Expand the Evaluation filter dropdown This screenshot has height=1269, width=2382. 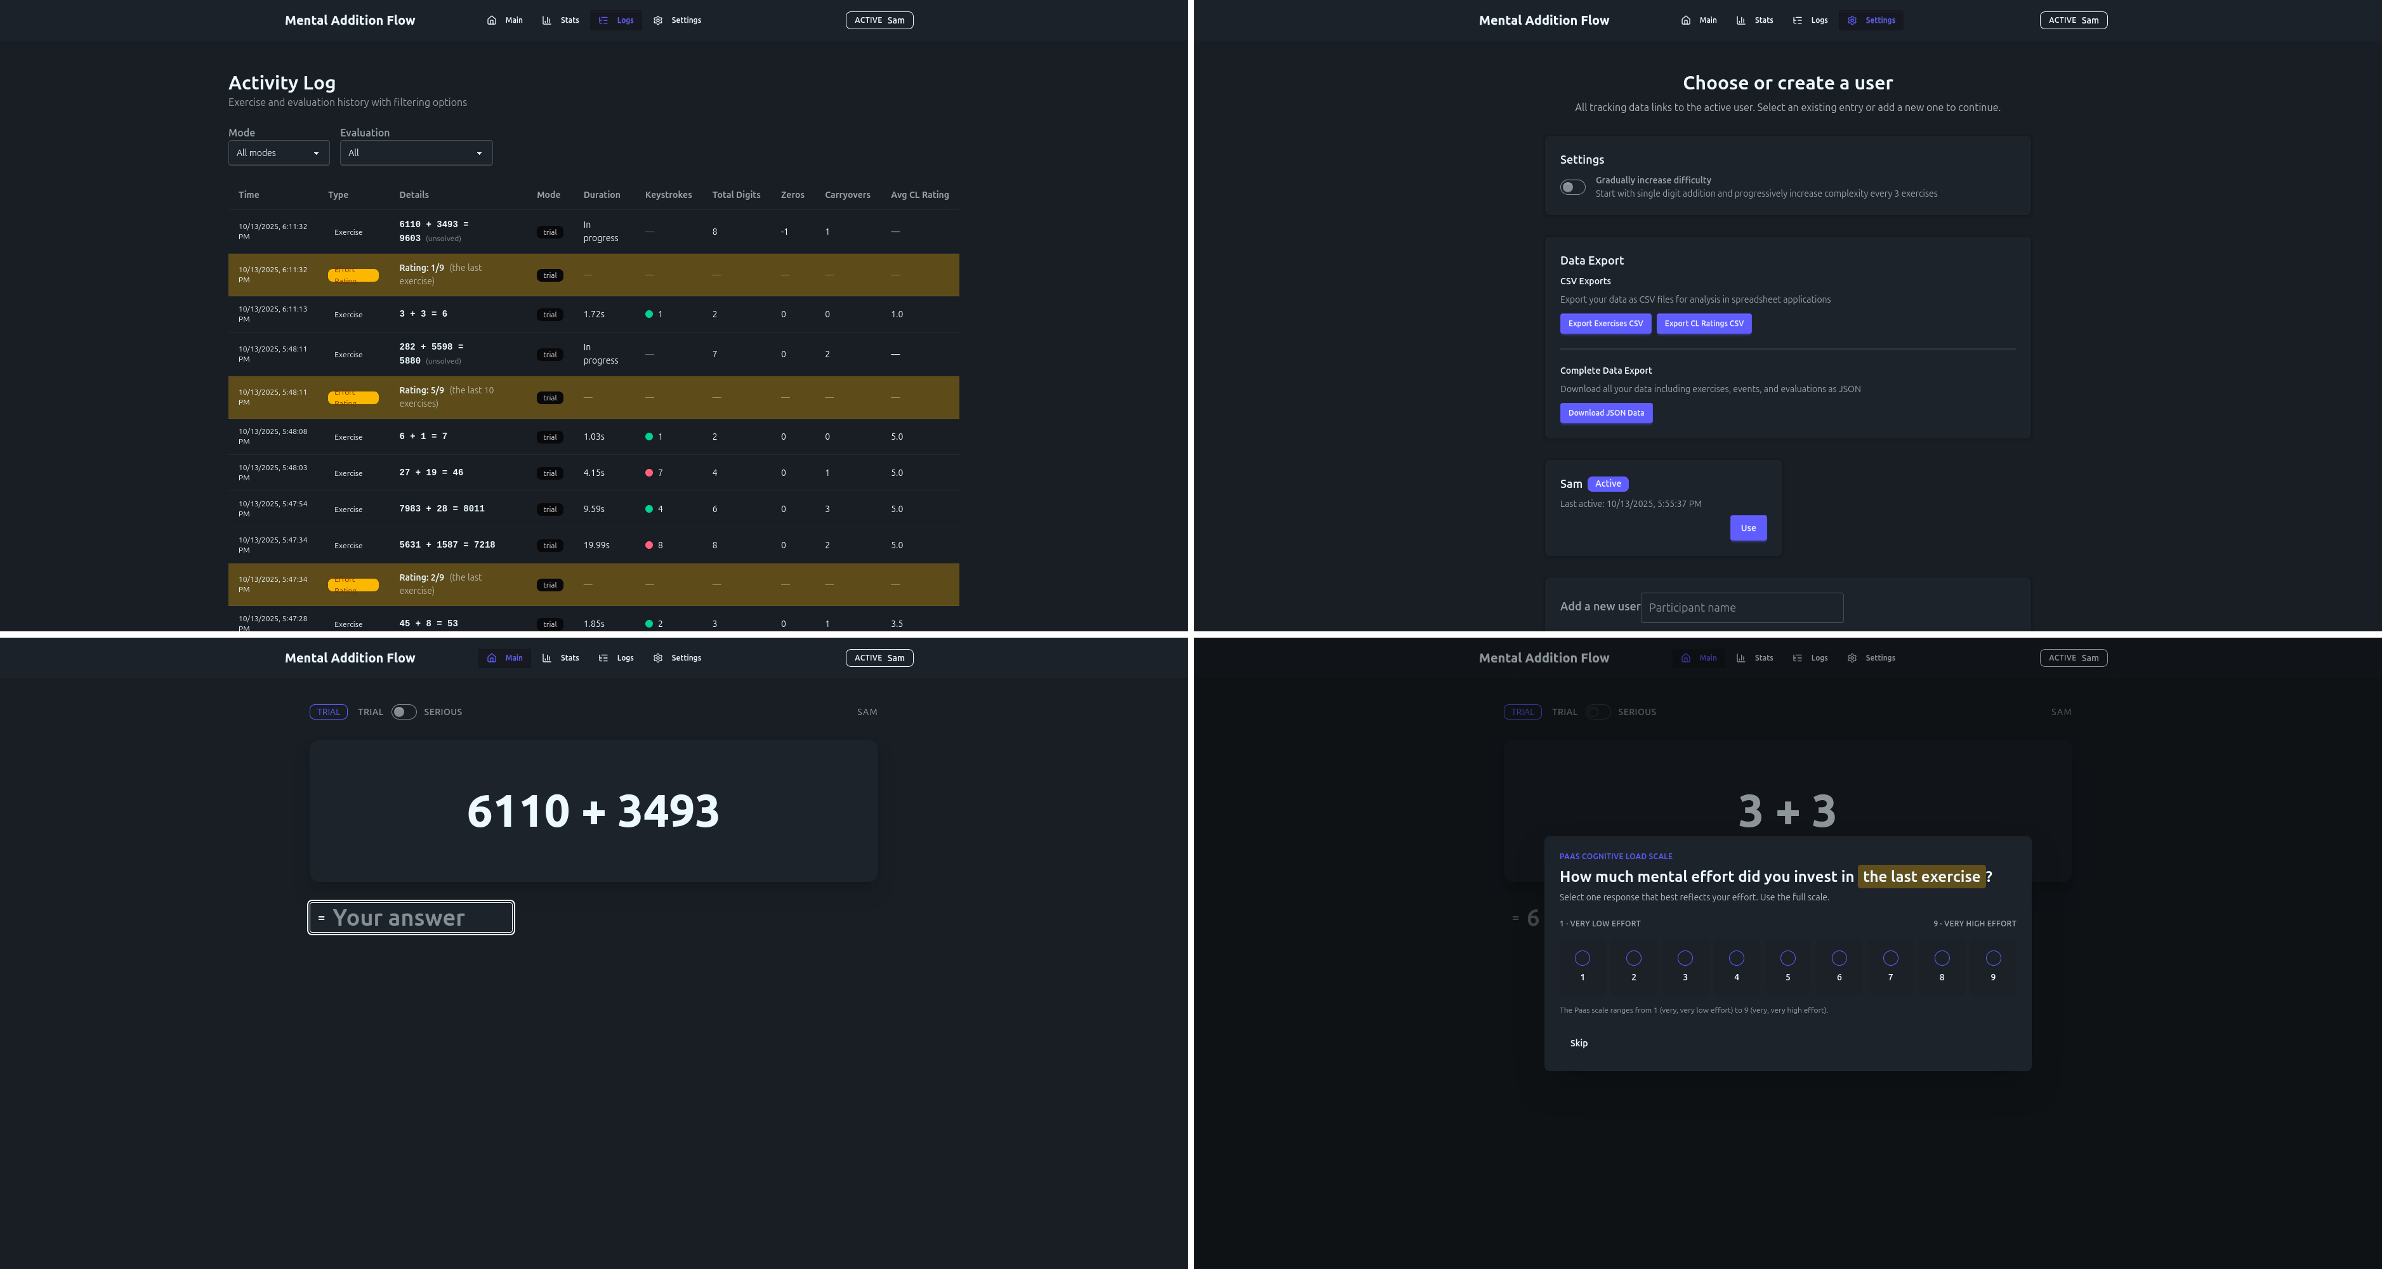point(416,154)
